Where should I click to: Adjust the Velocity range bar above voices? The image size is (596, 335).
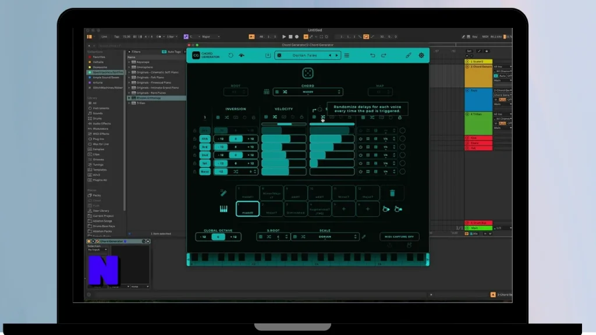pos(283,124)
